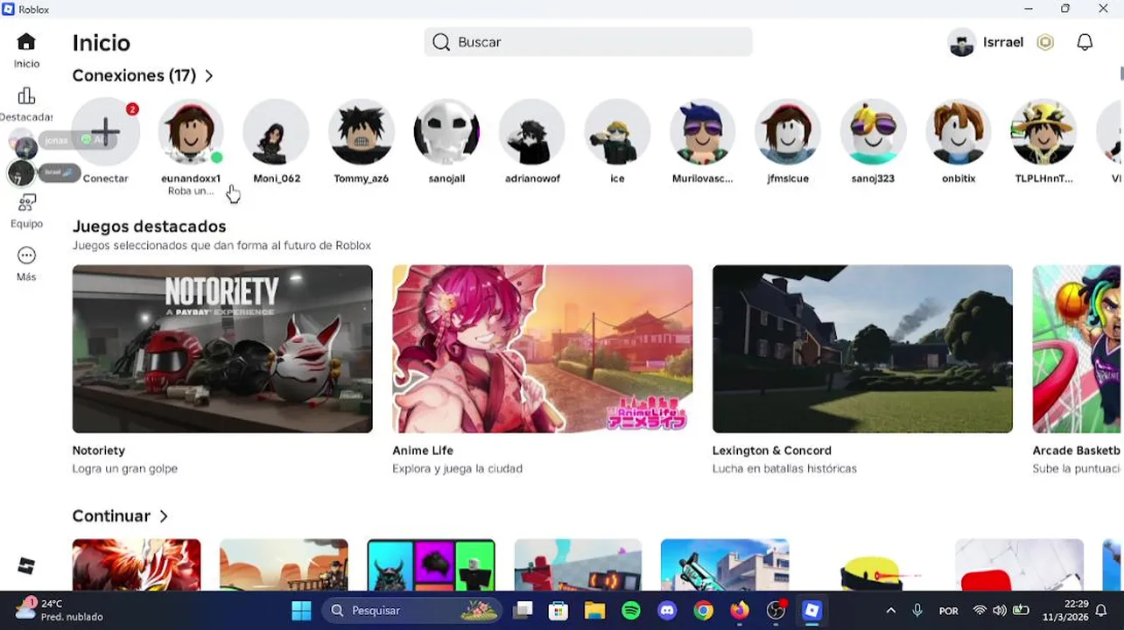Open sanojall's avatar
Image resolution: width=1124 pixels, height=630 pixels.
[x=446, y=132]
